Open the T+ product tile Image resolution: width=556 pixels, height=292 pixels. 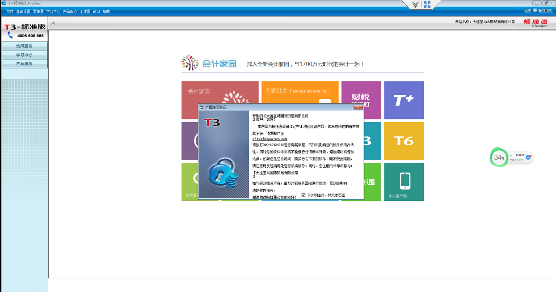[404, 100]
